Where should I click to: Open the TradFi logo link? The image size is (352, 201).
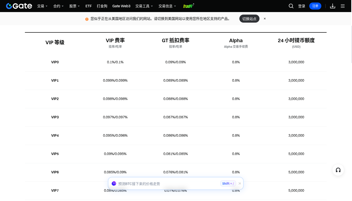[189, 6]
